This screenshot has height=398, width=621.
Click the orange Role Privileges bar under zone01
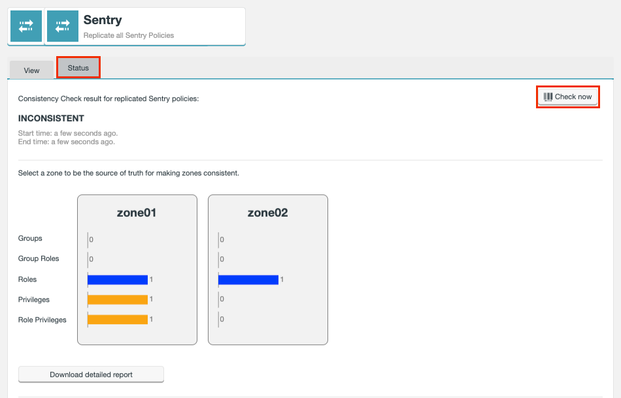click(118, 319)
